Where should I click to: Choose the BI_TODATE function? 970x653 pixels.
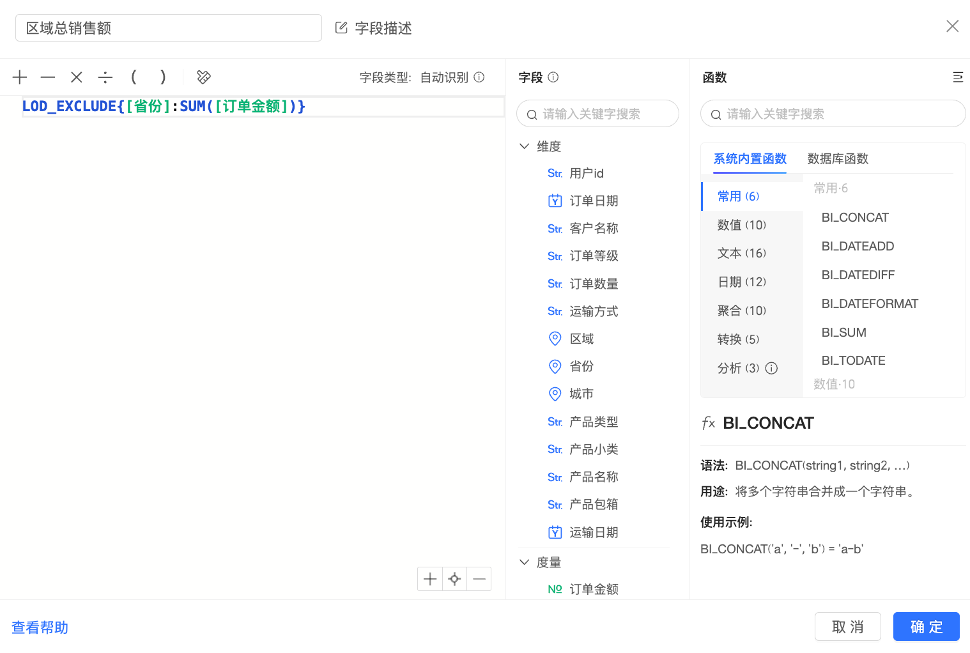tap(854, 360)
